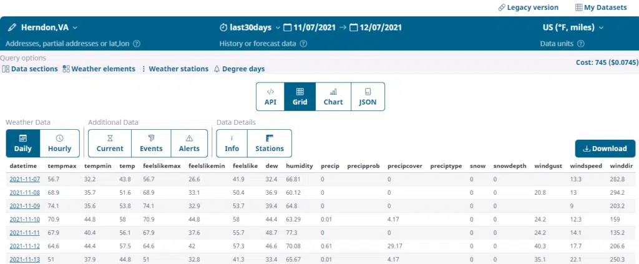The width and height of the screenshot is (639, 264).
Task: Switch to Hourly weather data tab
Action: (60, 144)
